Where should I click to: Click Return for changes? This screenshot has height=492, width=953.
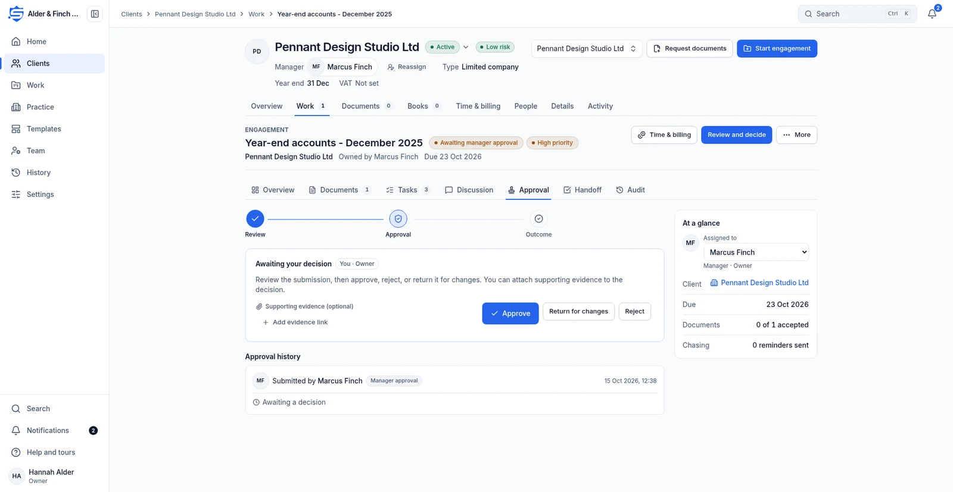pos(578,312)
